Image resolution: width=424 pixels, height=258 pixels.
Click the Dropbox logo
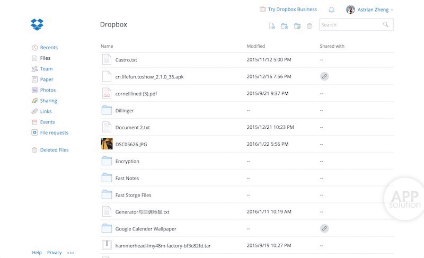coord(37,24)
